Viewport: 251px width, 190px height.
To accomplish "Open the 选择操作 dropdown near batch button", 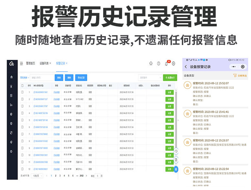I will [150, 77].
